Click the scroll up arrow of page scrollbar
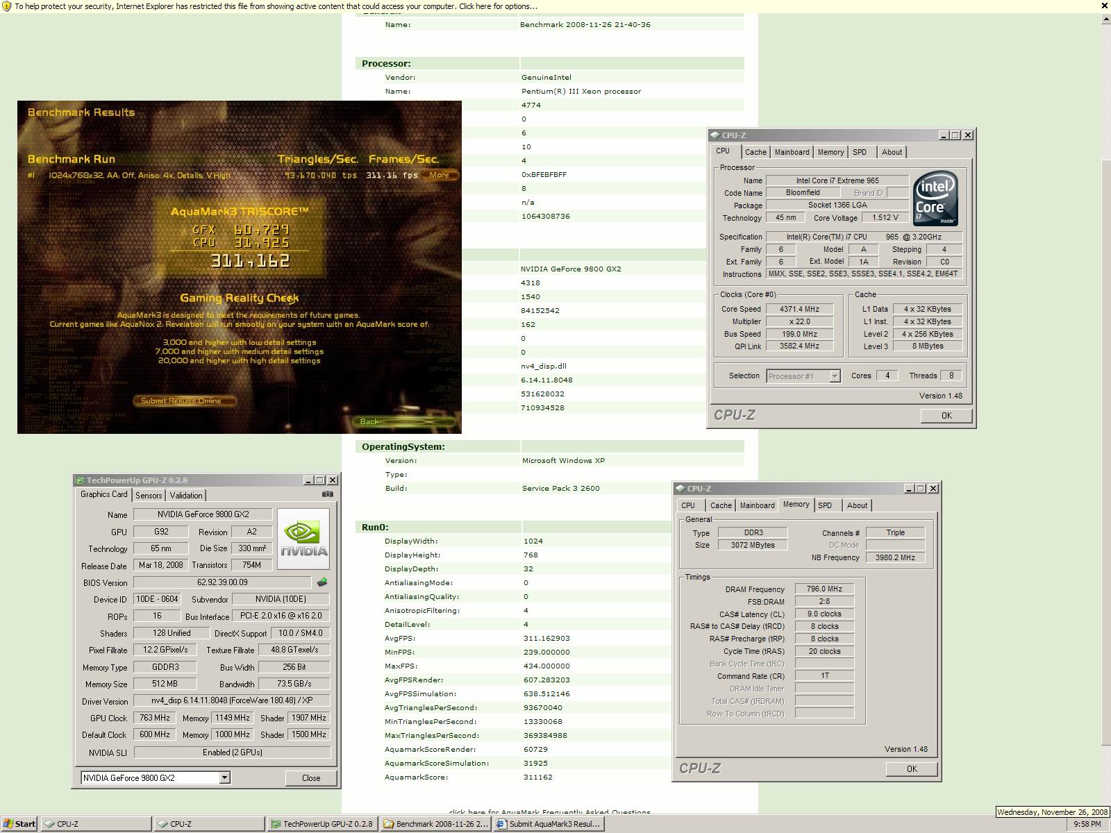This screenshot has height=833, width=1111. click(1105, 19)
